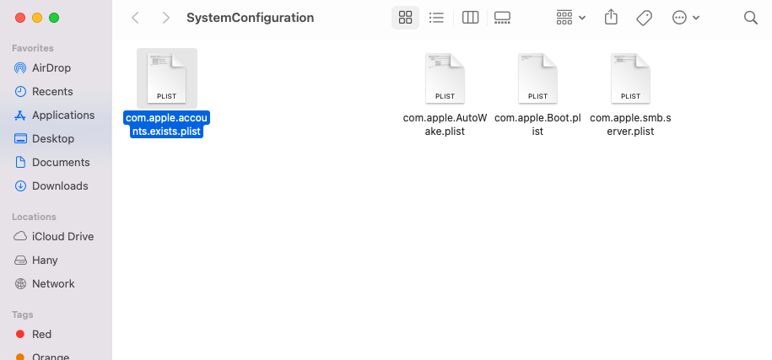772x360 pixels.
Task: Click the AirDrop sidebar icon
Action: tap(20, 67)
